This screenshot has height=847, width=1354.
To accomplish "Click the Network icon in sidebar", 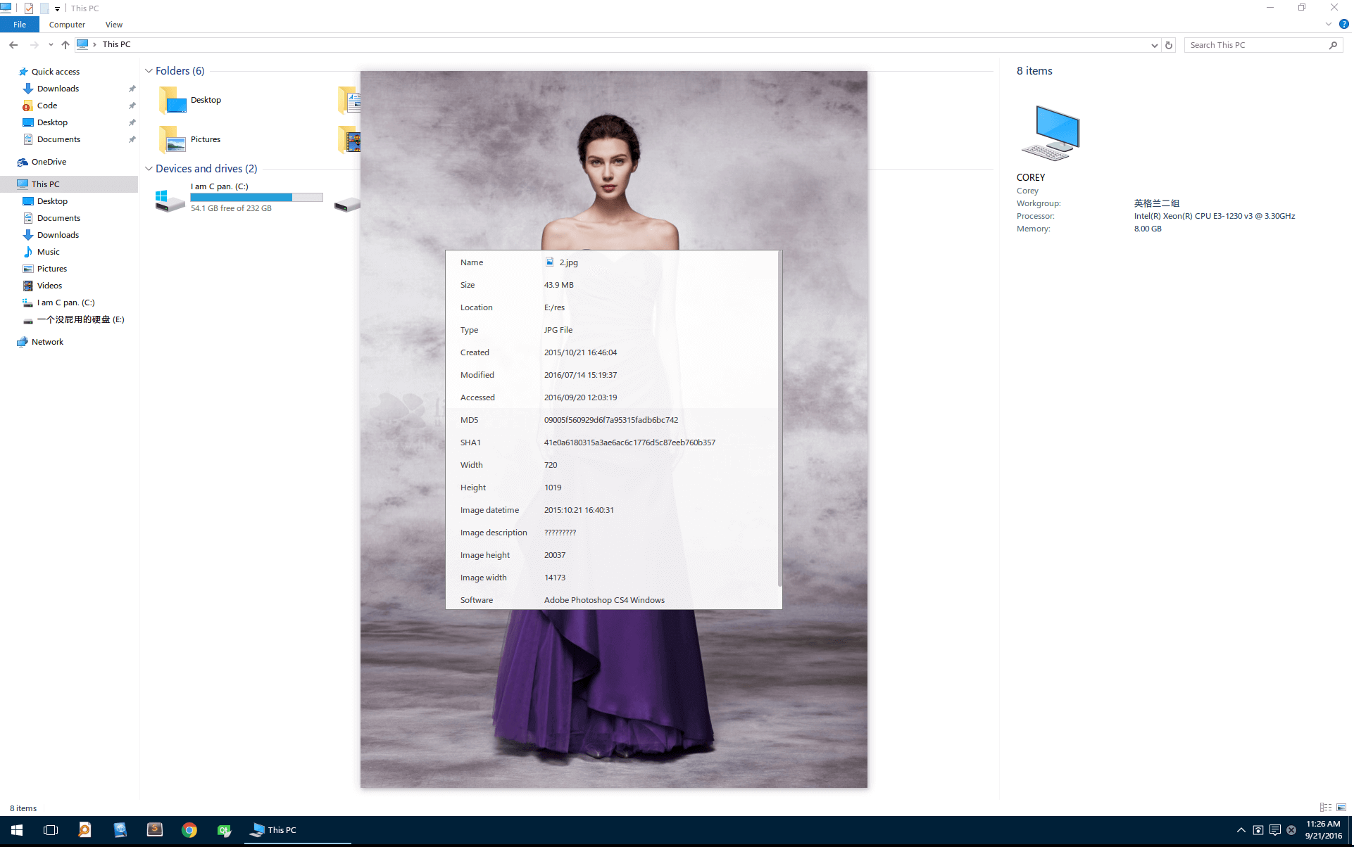I will point(49,341).
